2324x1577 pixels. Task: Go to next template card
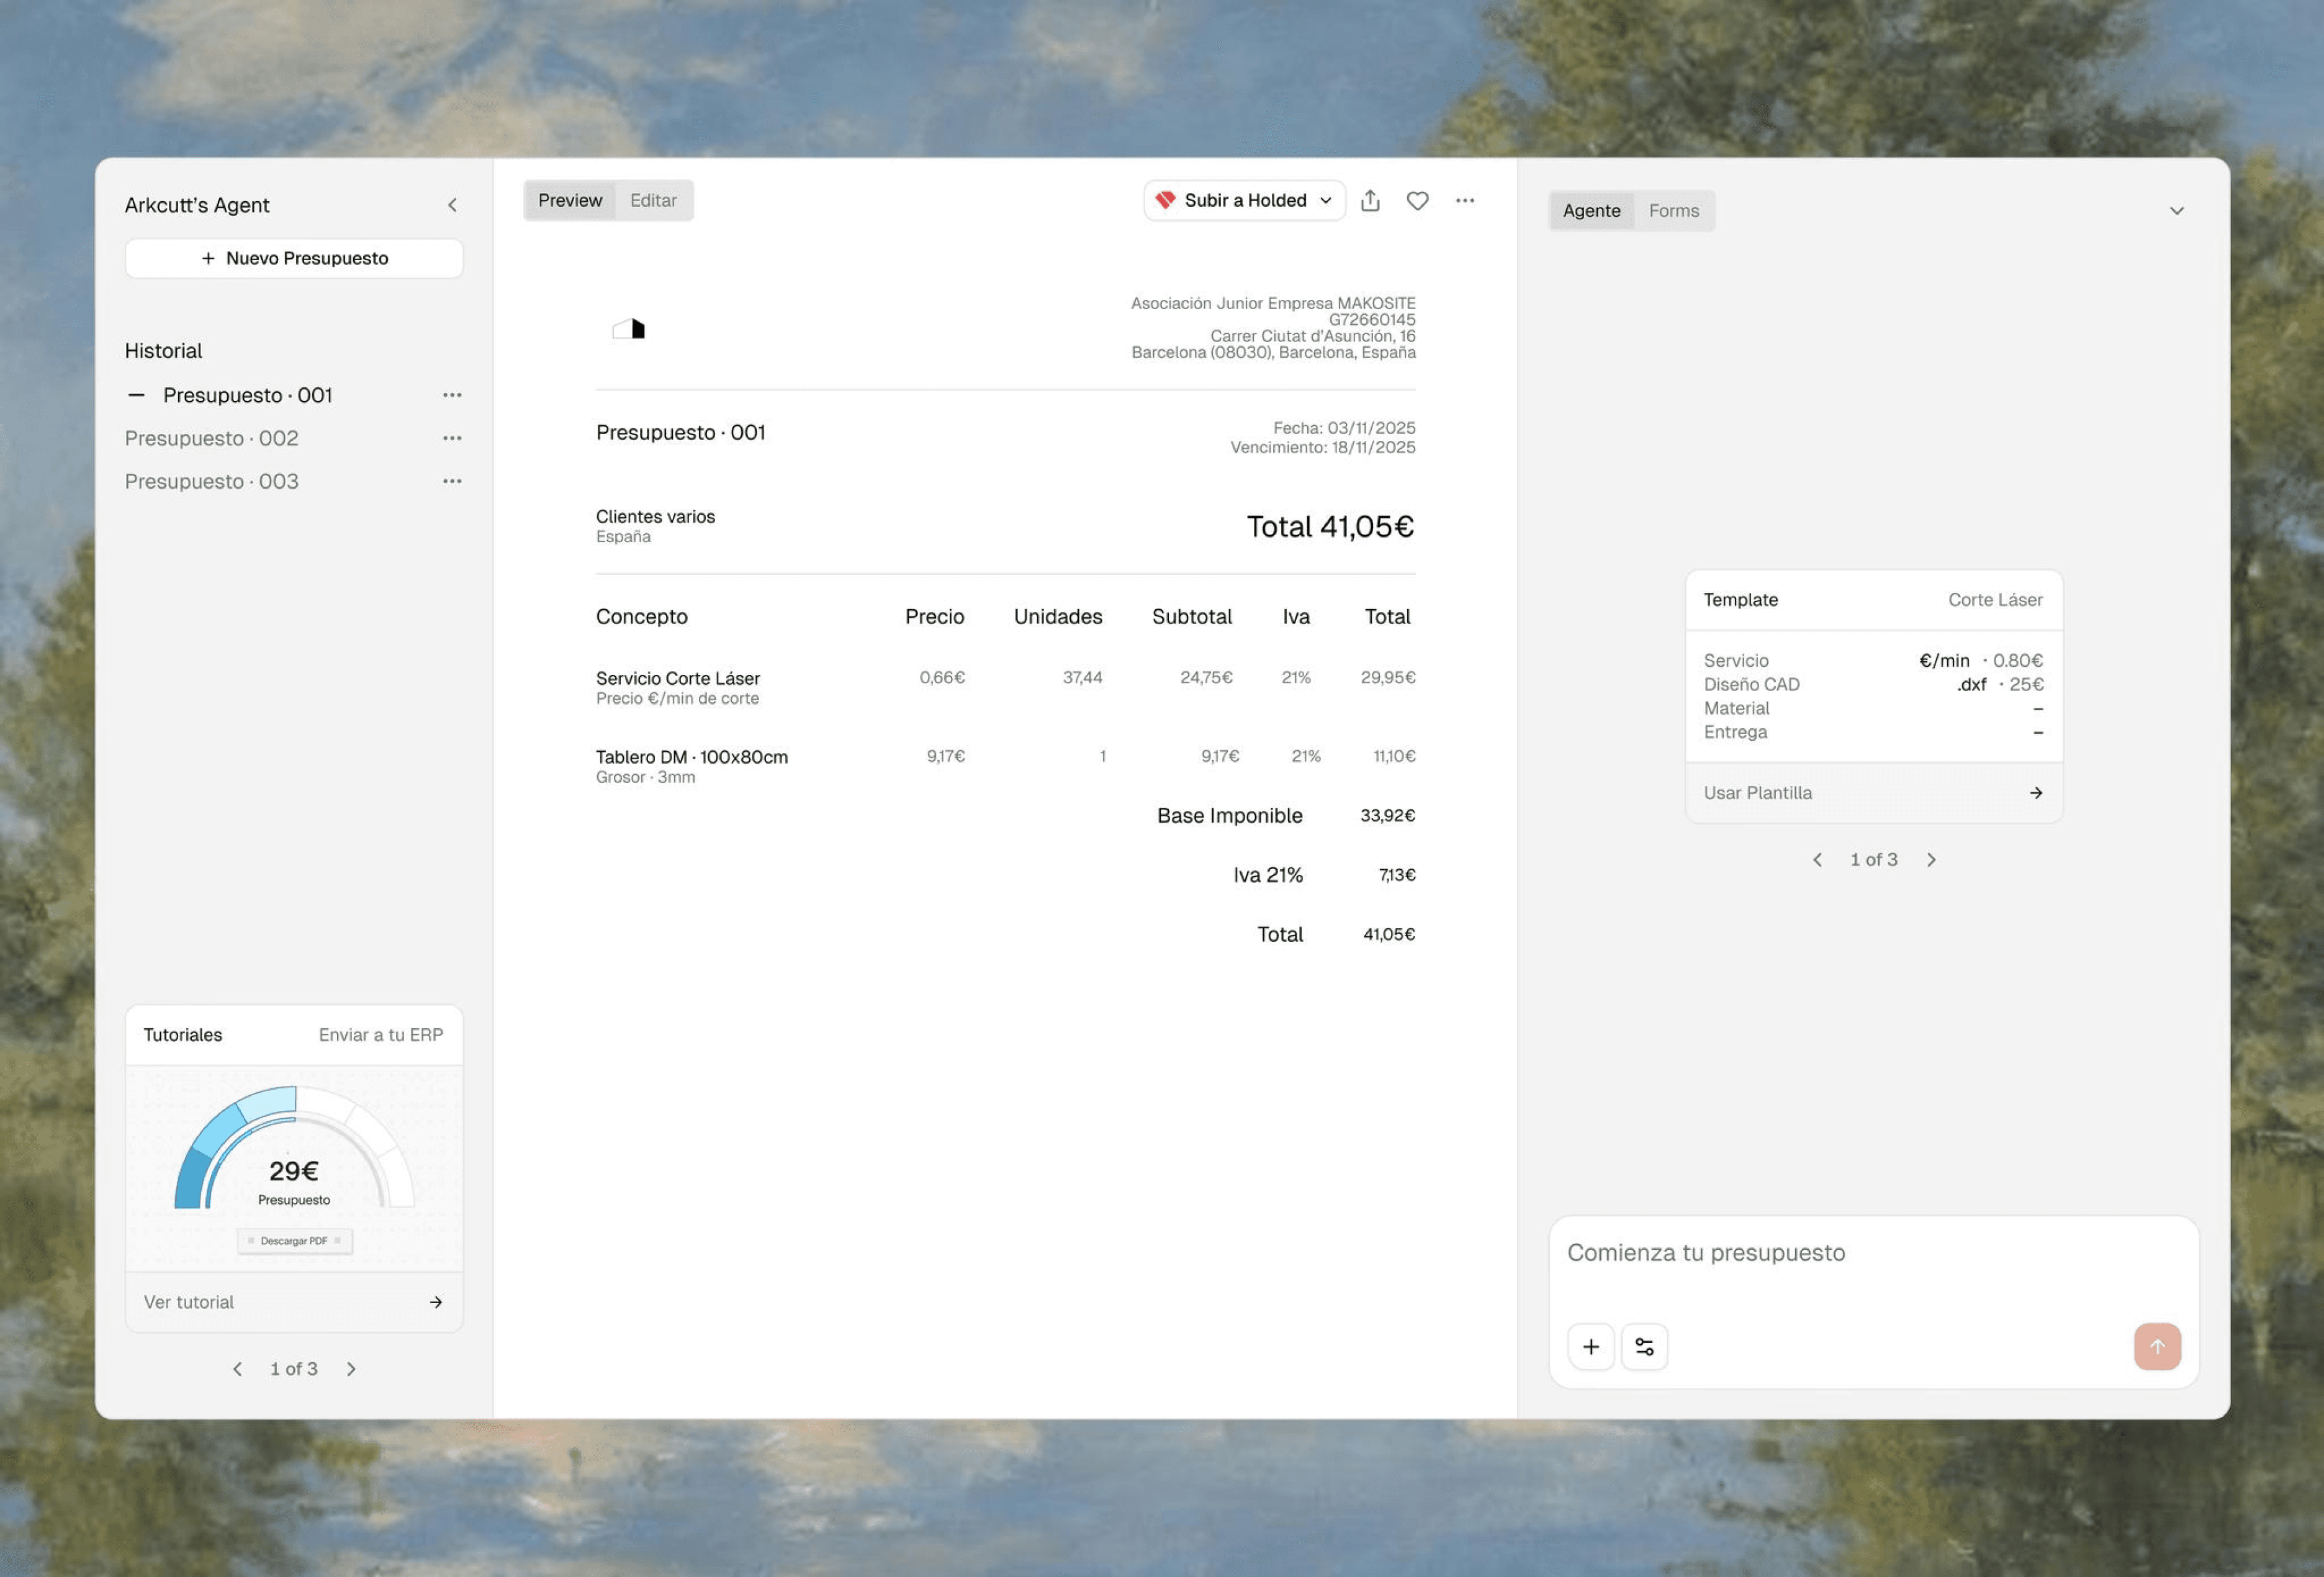coord(1931,860)
